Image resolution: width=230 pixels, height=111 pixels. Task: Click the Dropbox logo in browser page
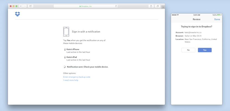tap(17, 14)
